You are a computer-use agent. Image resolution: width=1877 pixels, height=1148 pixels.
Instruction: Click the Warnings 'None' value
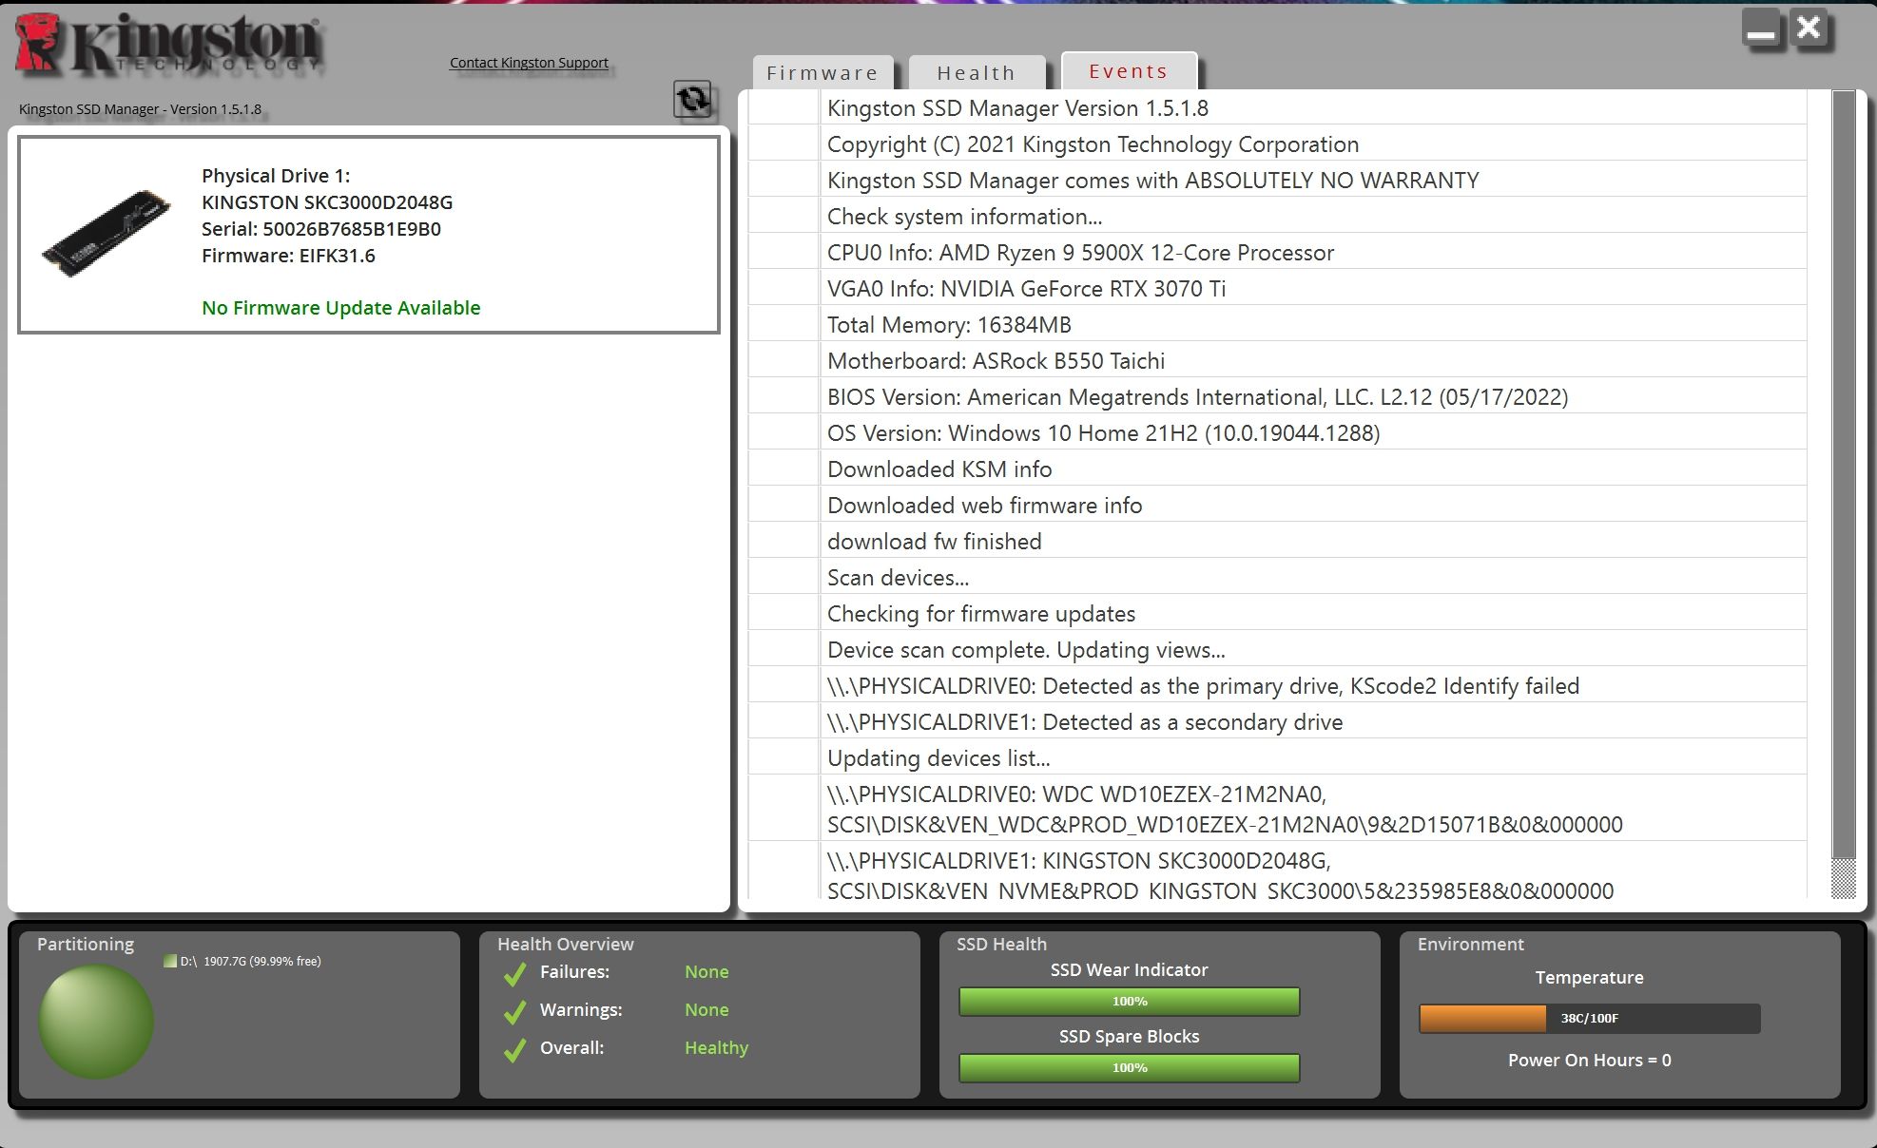[706, 1010]
